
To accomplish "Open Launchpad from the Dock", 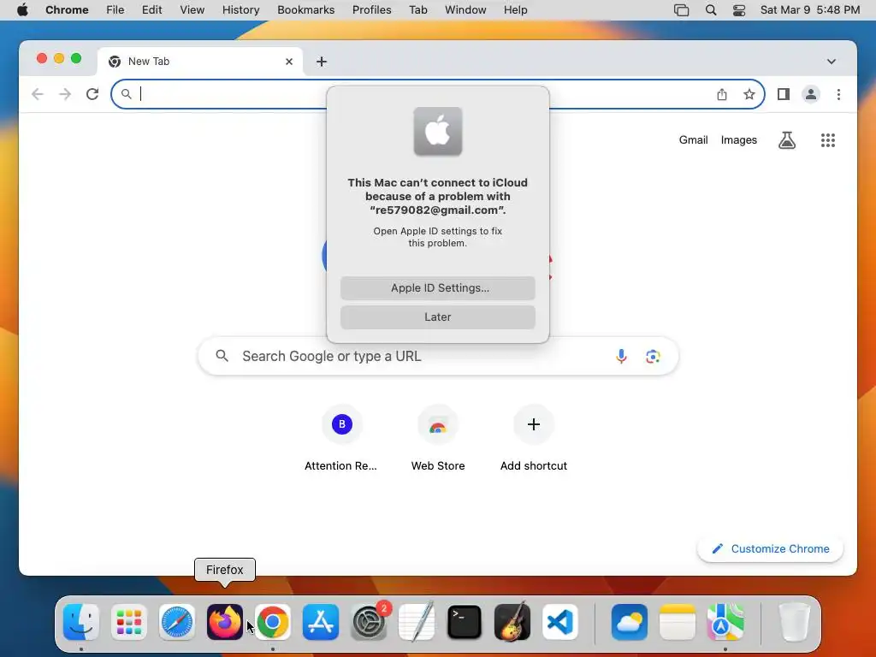I will pos(129,622).
